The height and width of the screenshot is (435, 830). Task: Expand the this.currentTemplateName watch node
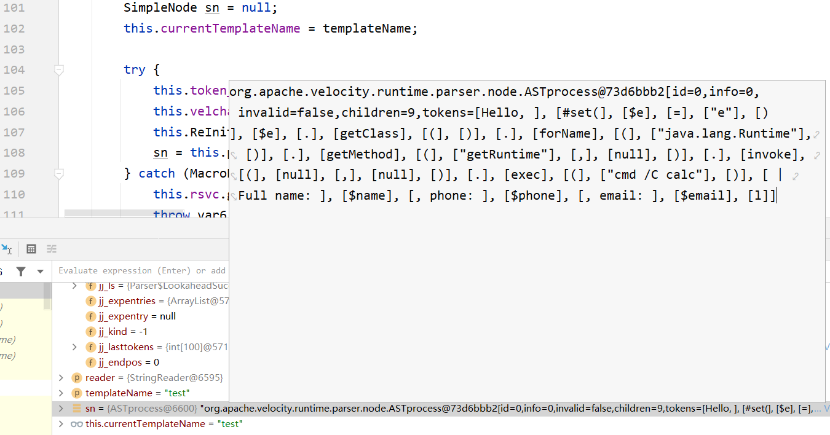pos(60,424)
